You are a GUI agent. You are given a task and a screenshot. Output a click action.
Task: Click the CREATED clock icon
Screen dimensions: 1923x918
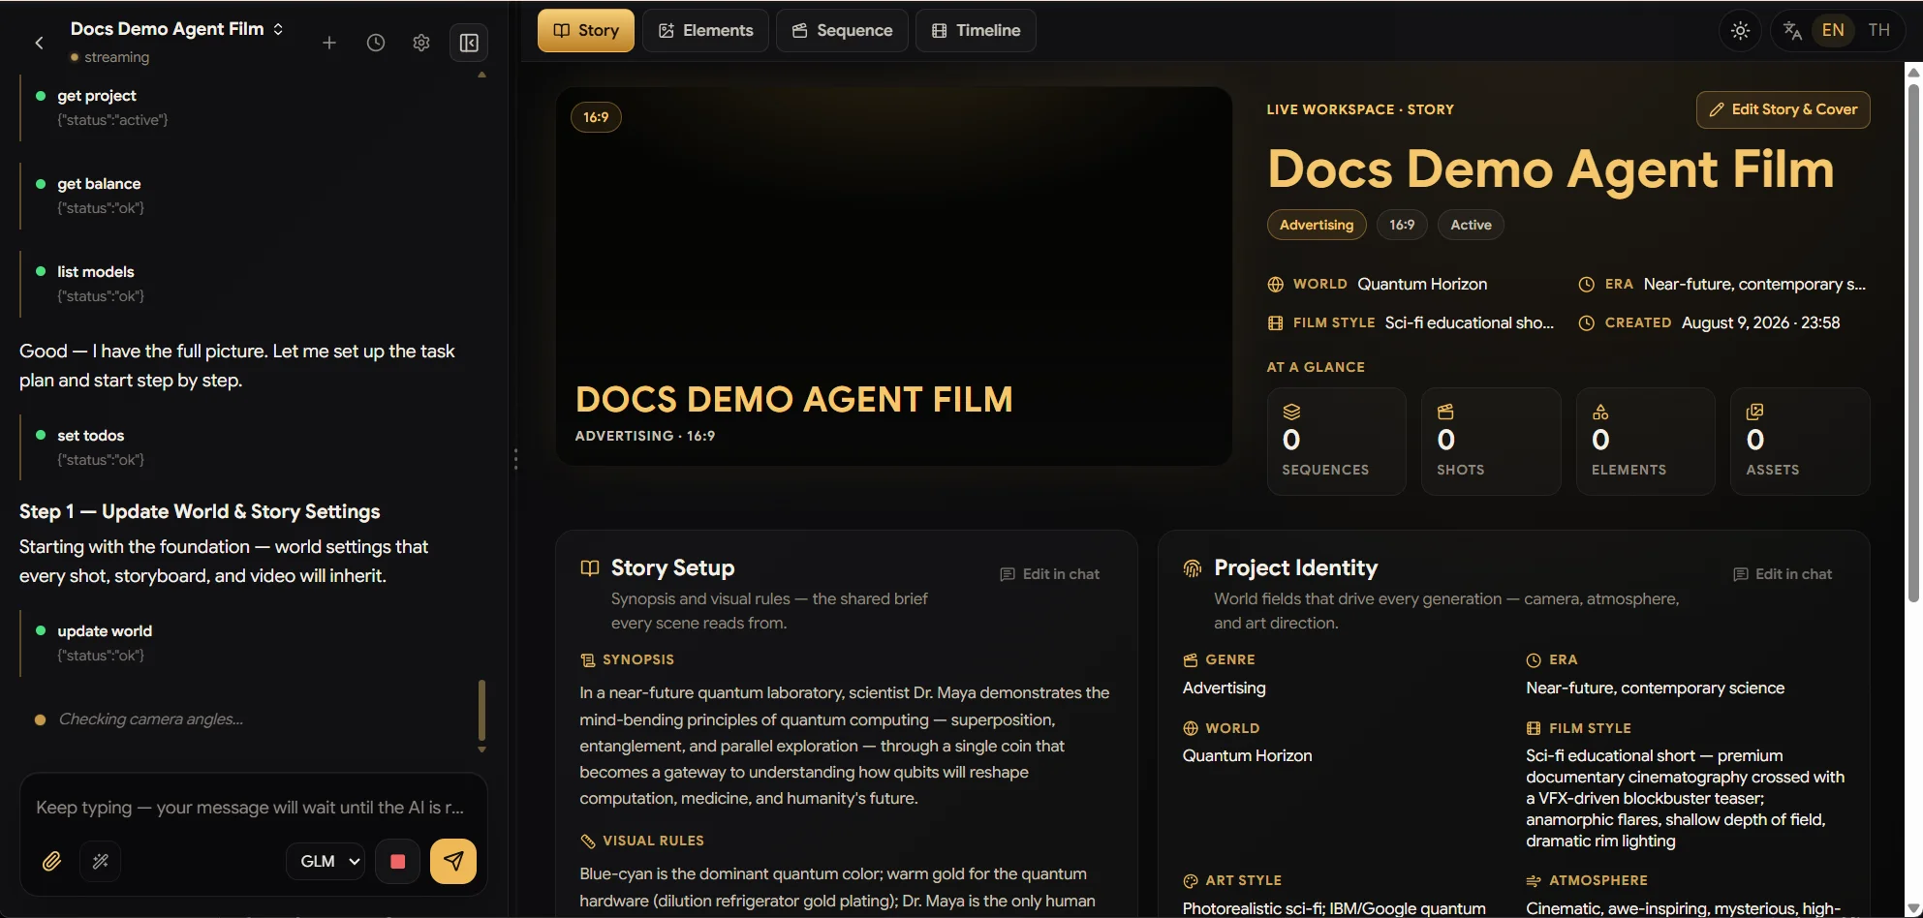click(x=1587, y=323)
